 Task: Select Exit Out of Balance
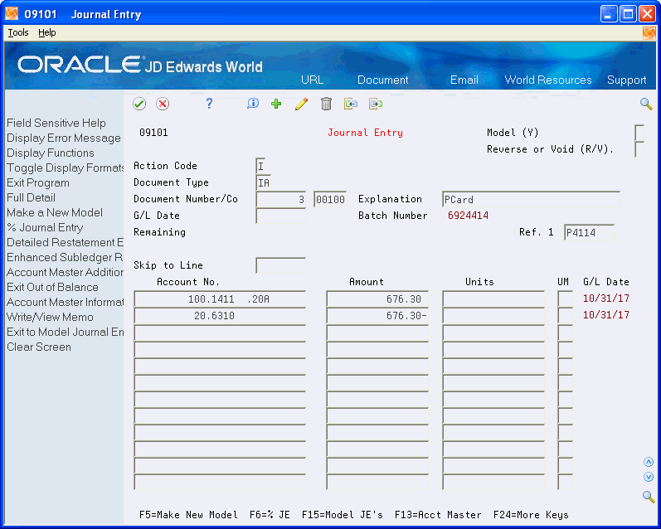(52, 287)
